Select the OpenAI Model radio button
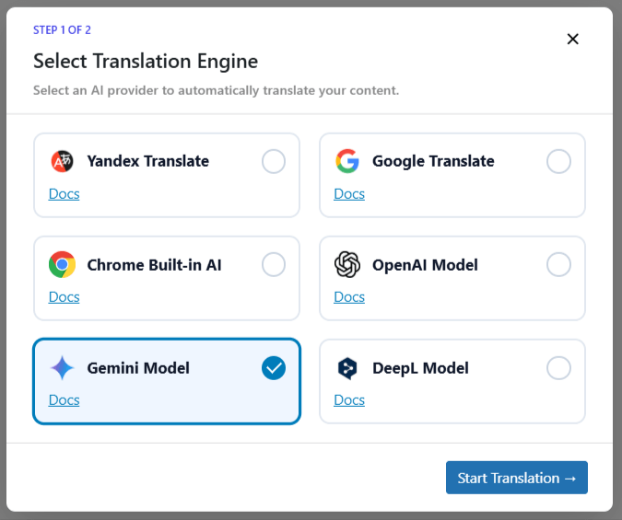The width and height of the screenshot is (622, 520). point(558,265)
